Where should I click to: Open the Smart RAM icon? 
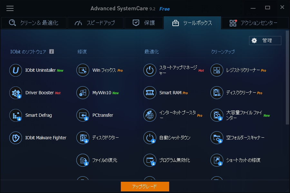click(150, 93)
